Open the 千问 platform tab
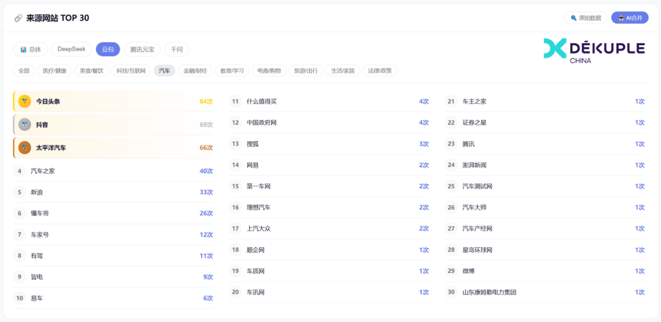This screenshot has height=322, width=661. [177, 49]
